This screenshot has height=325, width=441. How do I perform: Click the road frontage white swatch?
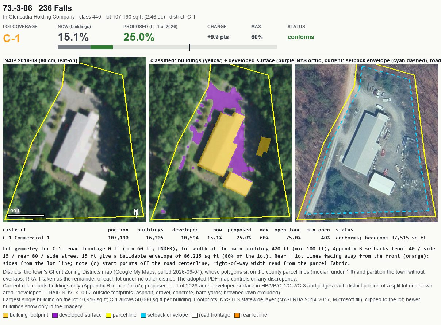[195, 315]
